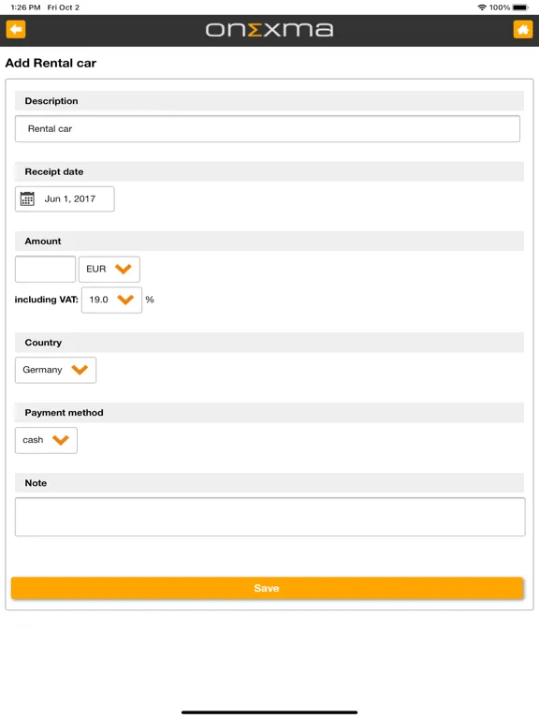Screen dimensions: 539x719
Task: Open the EUR currency dropdown
Action: pos(109,270)
